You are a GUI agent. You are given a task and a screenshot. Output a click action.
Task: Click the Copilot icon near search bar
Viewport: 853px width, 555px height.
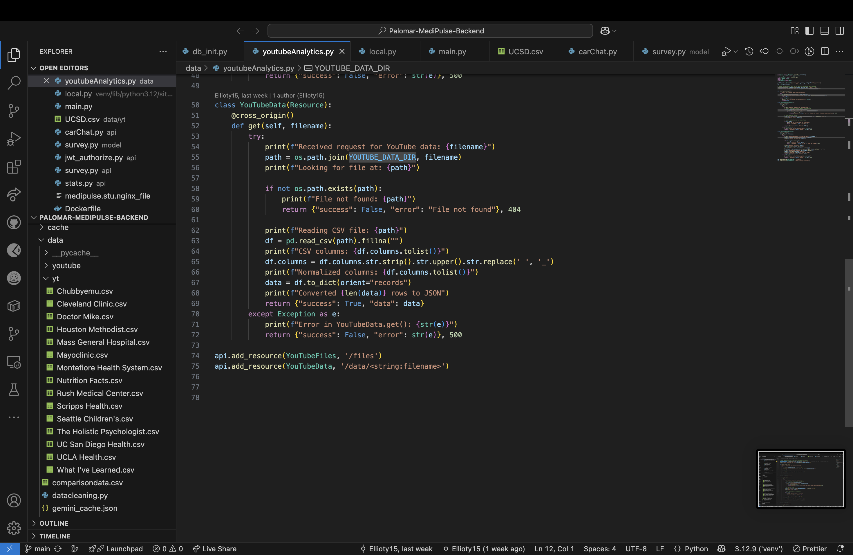(x=605, y=31)
